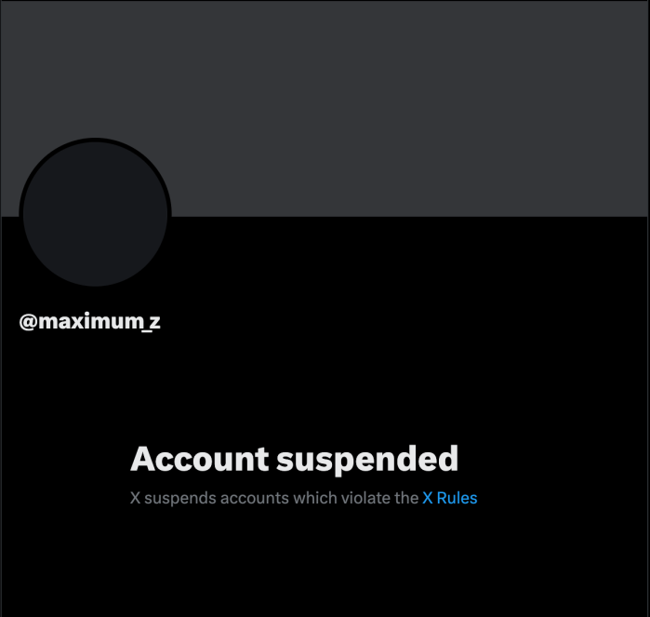This screenshot has height=617, width=650.
Task: Click the dark border ring of the avatar
Action: coord(96,140)
